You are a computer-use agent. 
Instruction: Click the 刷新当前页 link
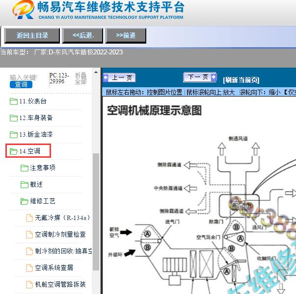pos(241,80)
